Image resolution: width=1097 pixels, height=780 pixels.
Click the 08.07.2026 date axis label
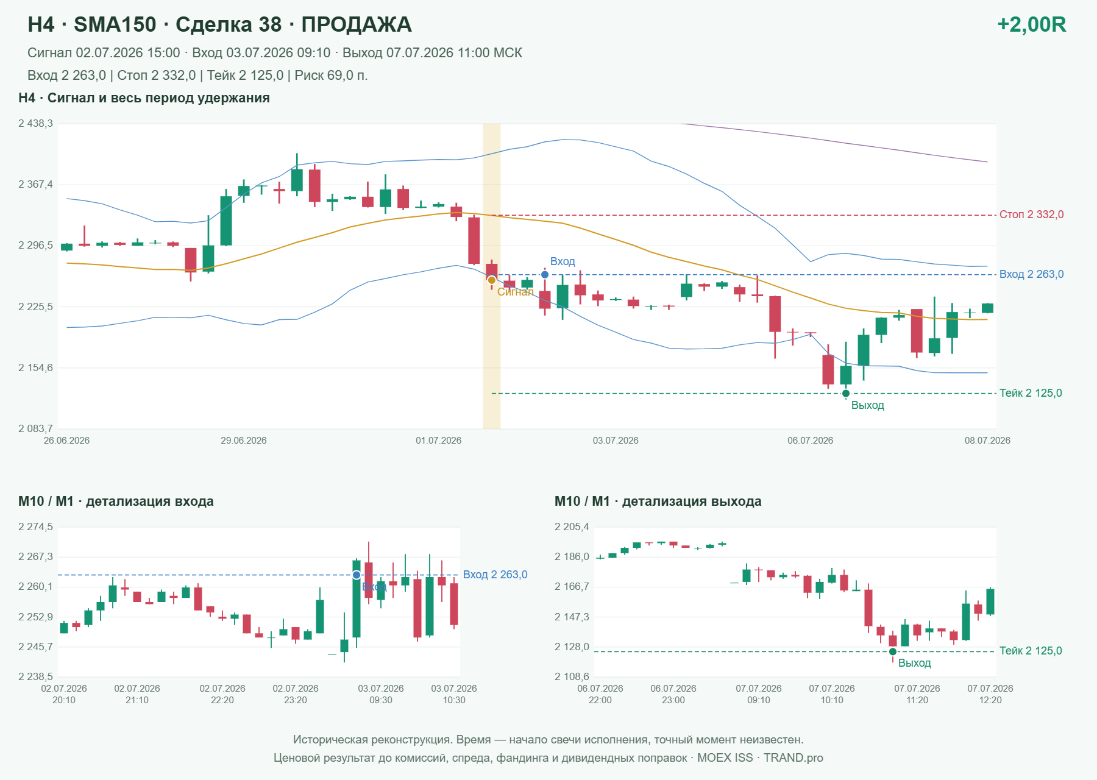(987, 441)
